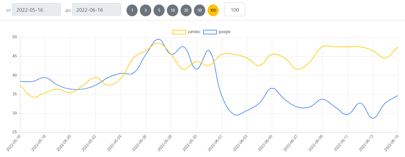The image size is (405, 157).
Task: Open the start date field 2022-05-16
Action: [x=36, y=10]
